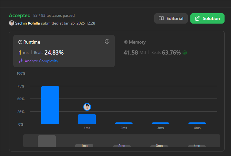Click Analyze Complexity link

41,61
